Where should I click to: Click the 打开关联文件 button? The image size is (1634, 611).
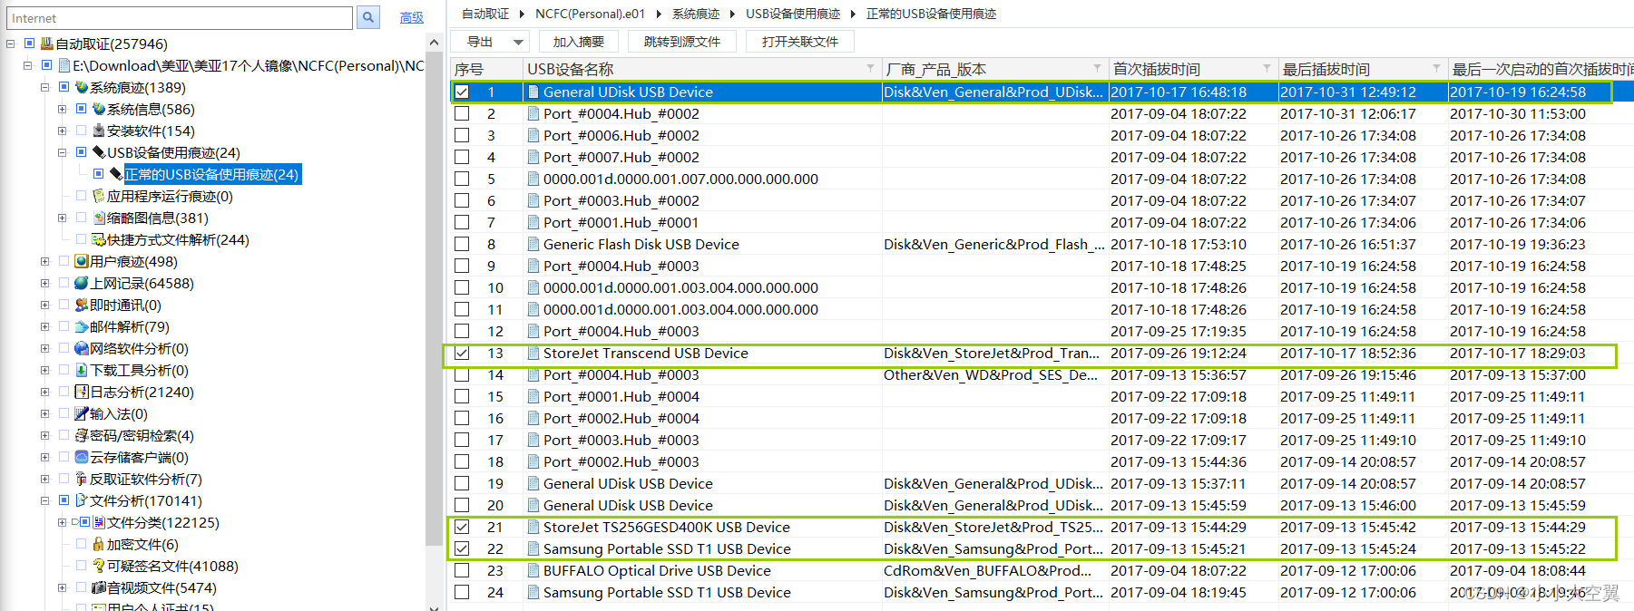tap(800, 42)
